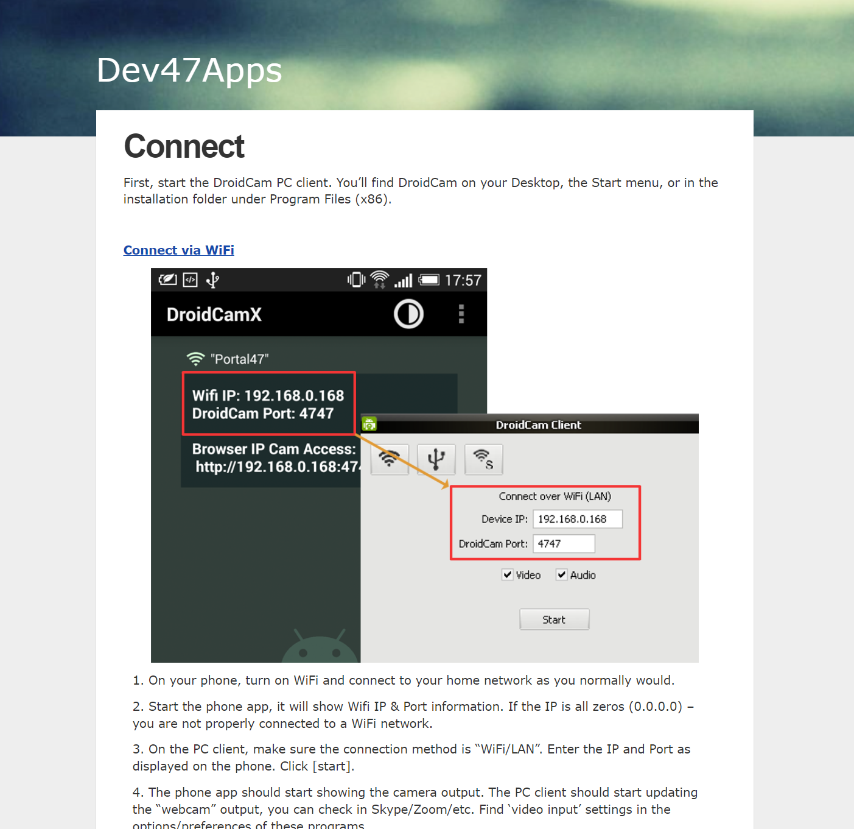Toggle the Audio checkbox
This screenshot has height=829, width=854.
pos(562,575)
